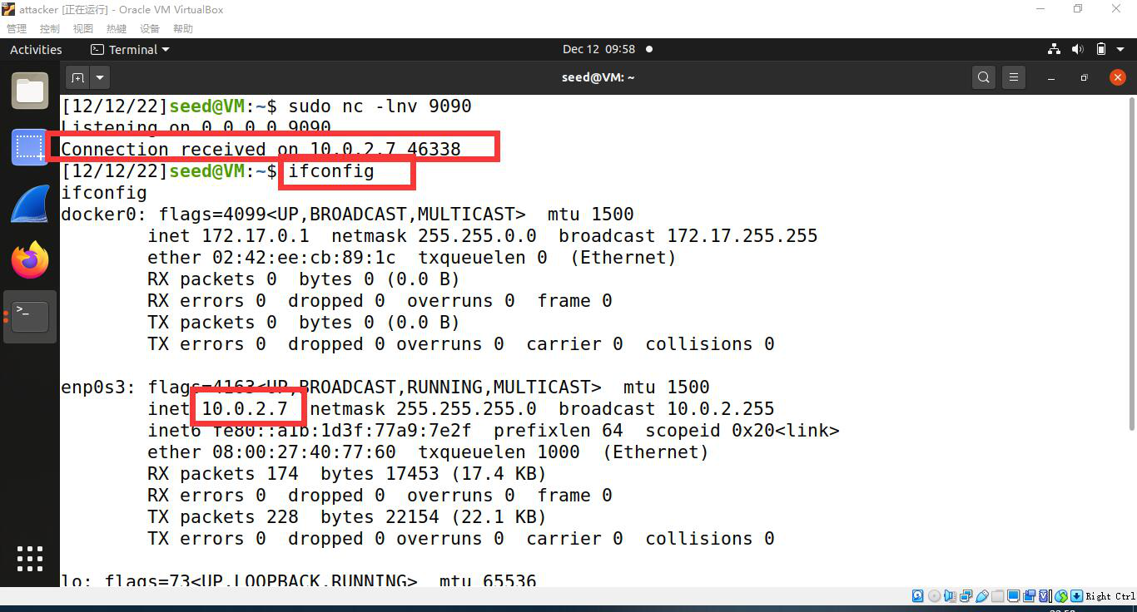Click the network icon in Ubuntu top bar
This screenshot has height=612, width=1137.
[x=1054, y=49]
